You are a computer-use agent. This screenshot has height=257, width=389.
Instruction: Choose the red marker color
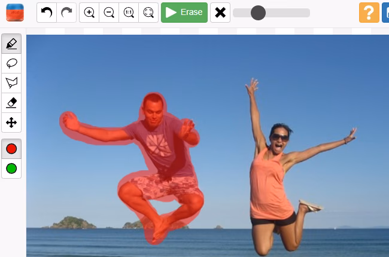tap(11, 149)
